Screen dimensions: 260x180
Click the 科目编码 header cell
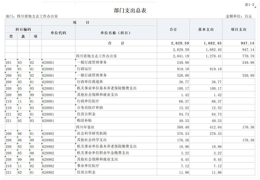coord(23,30)
